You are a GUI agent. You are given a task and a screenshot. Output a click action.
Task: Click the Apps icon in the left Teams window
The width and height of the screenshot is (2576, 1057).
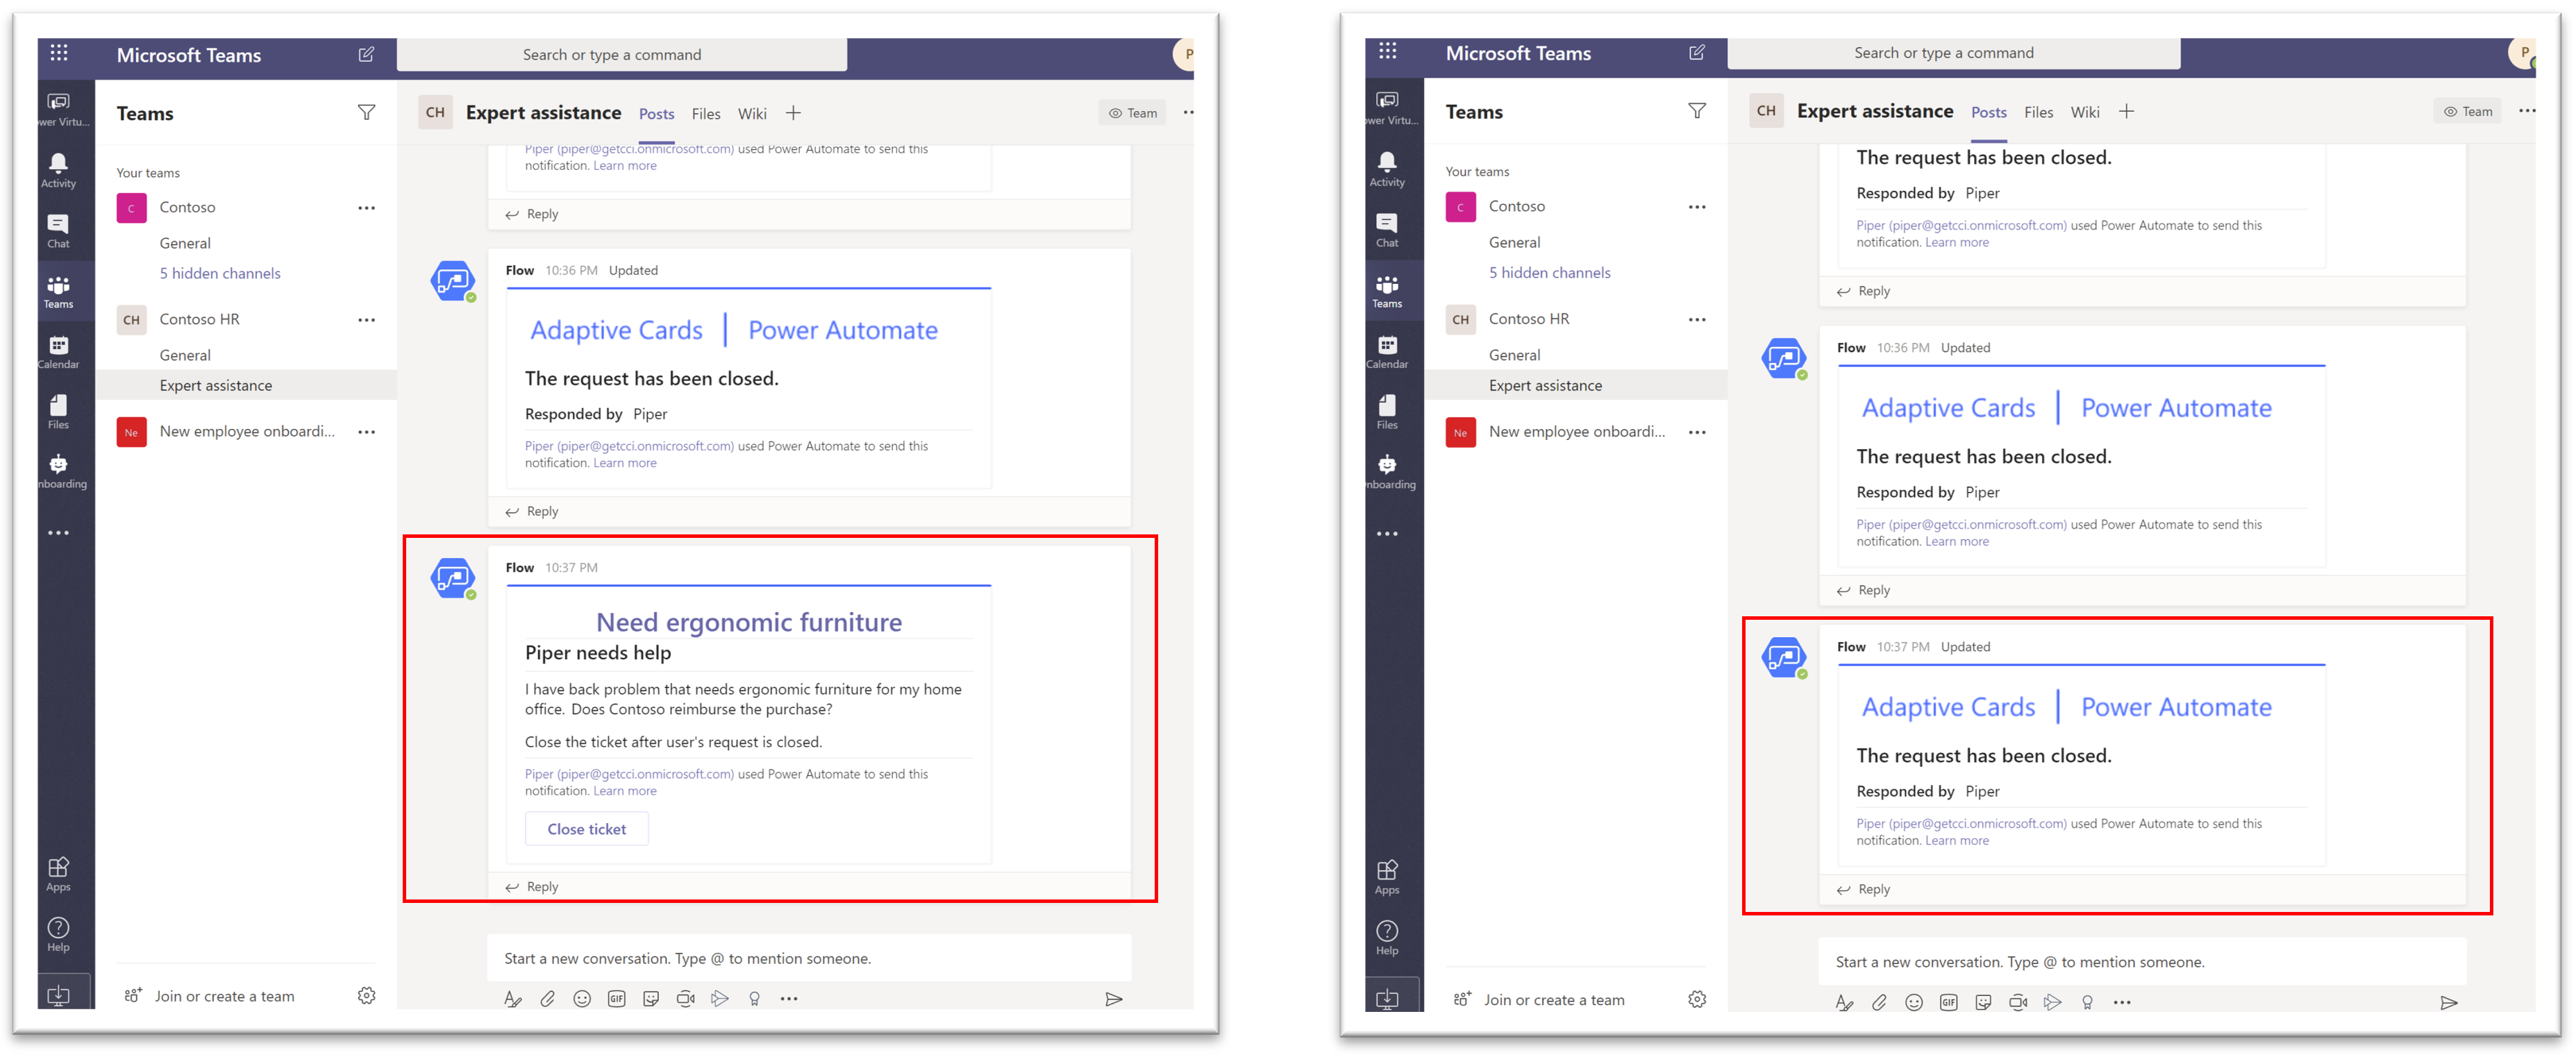tap(58, 872)
